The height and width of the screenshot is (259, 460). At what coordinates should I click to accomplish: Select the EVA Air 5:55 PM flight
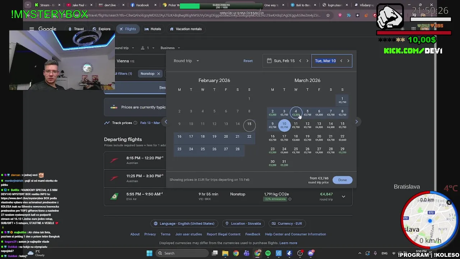tap(228, 196)
